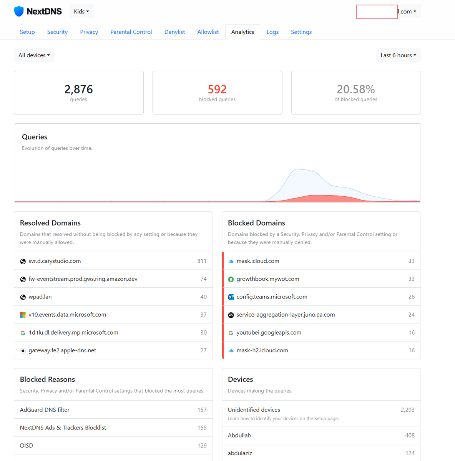Open the Logs tab

272,32
